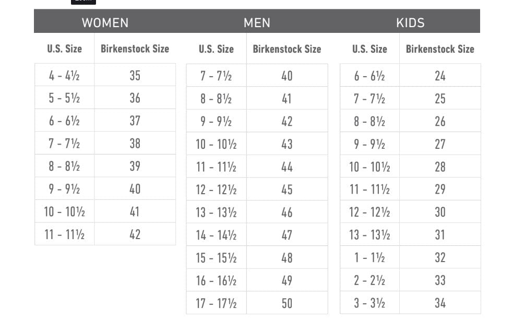This screenshot has width=513, height=319.
Task: Click the partially hidden black tooltip label
Action: click(83, 2)
